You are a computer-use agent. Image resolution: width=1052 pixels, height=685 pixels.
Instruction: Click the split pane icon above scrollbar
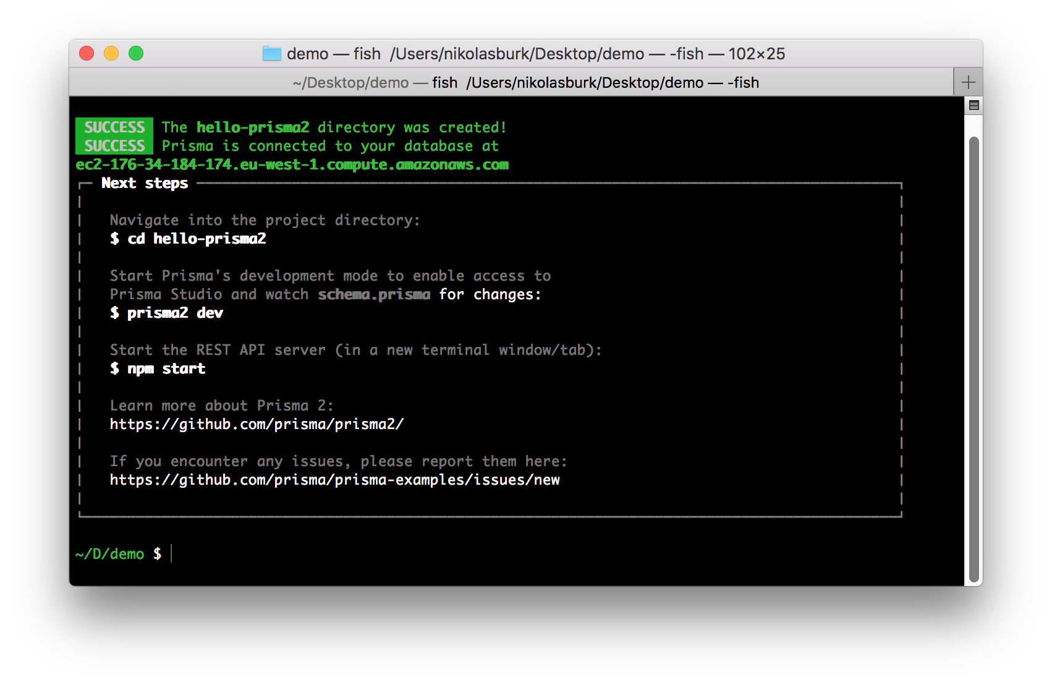pos(974,105)
